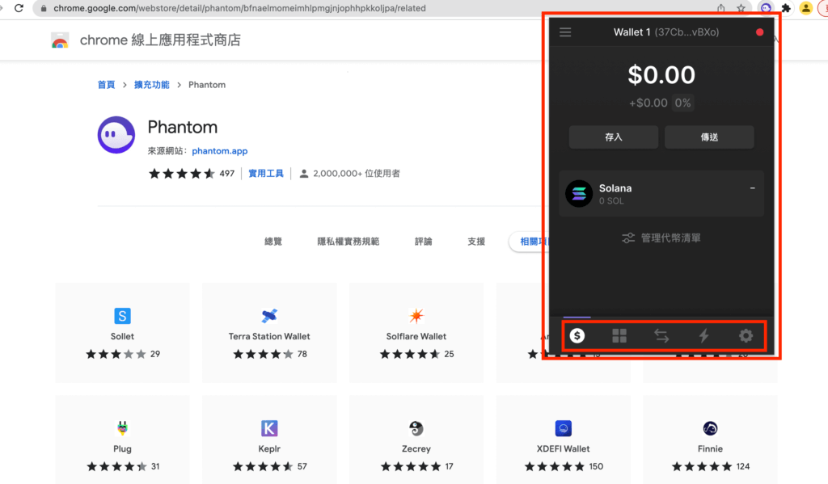Open the Phantom hamburger menu

565,32
